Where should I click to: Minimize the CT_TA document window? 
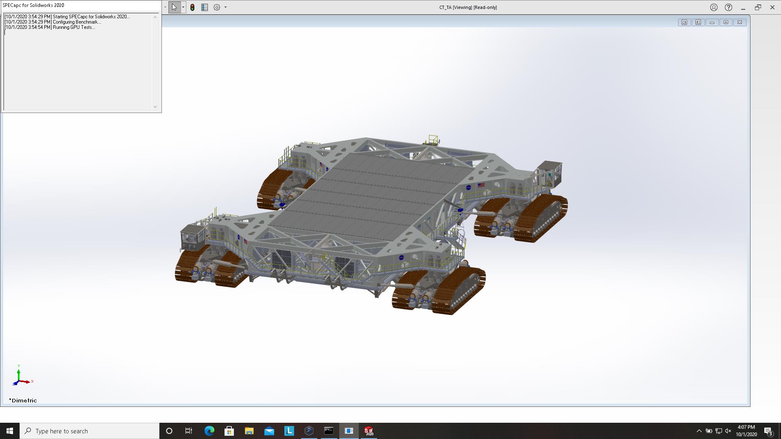[x=712, y=22]
